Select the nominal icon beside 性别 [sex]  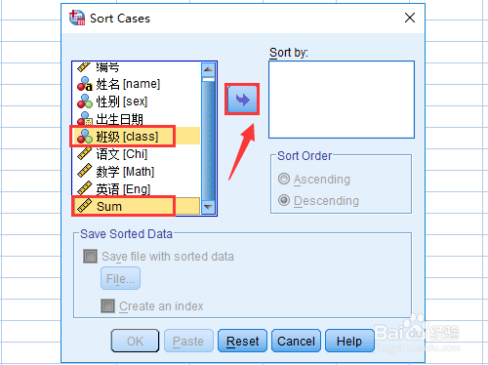tap(85, 101)
